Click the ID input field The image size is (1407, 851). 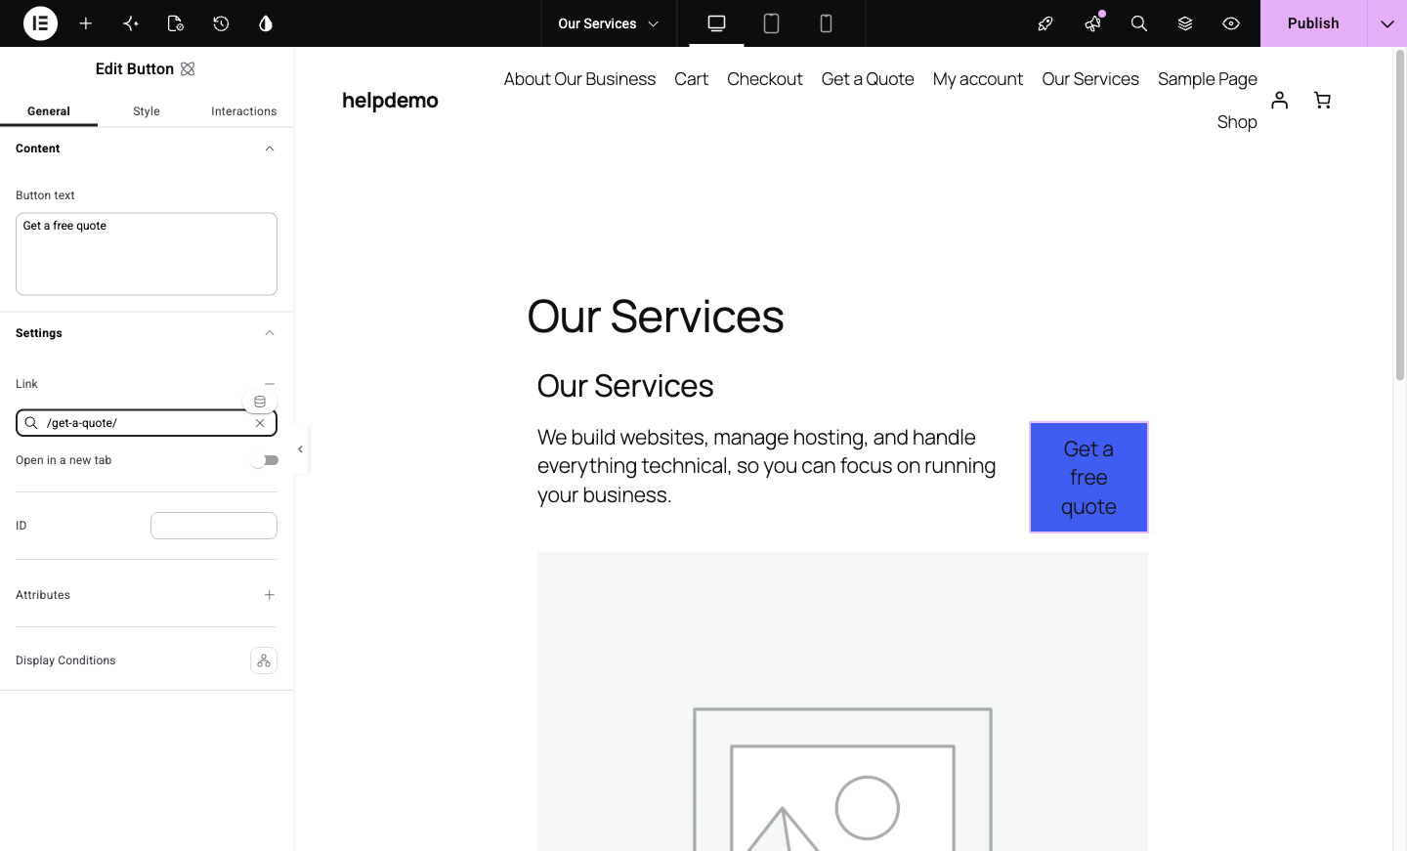(x=214, y=526)
